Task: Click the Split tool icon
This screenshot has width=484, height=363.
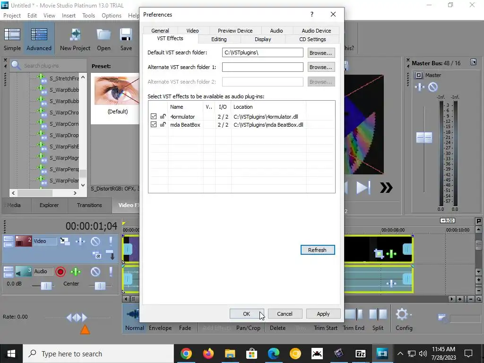Action: (x=378, y=315)
